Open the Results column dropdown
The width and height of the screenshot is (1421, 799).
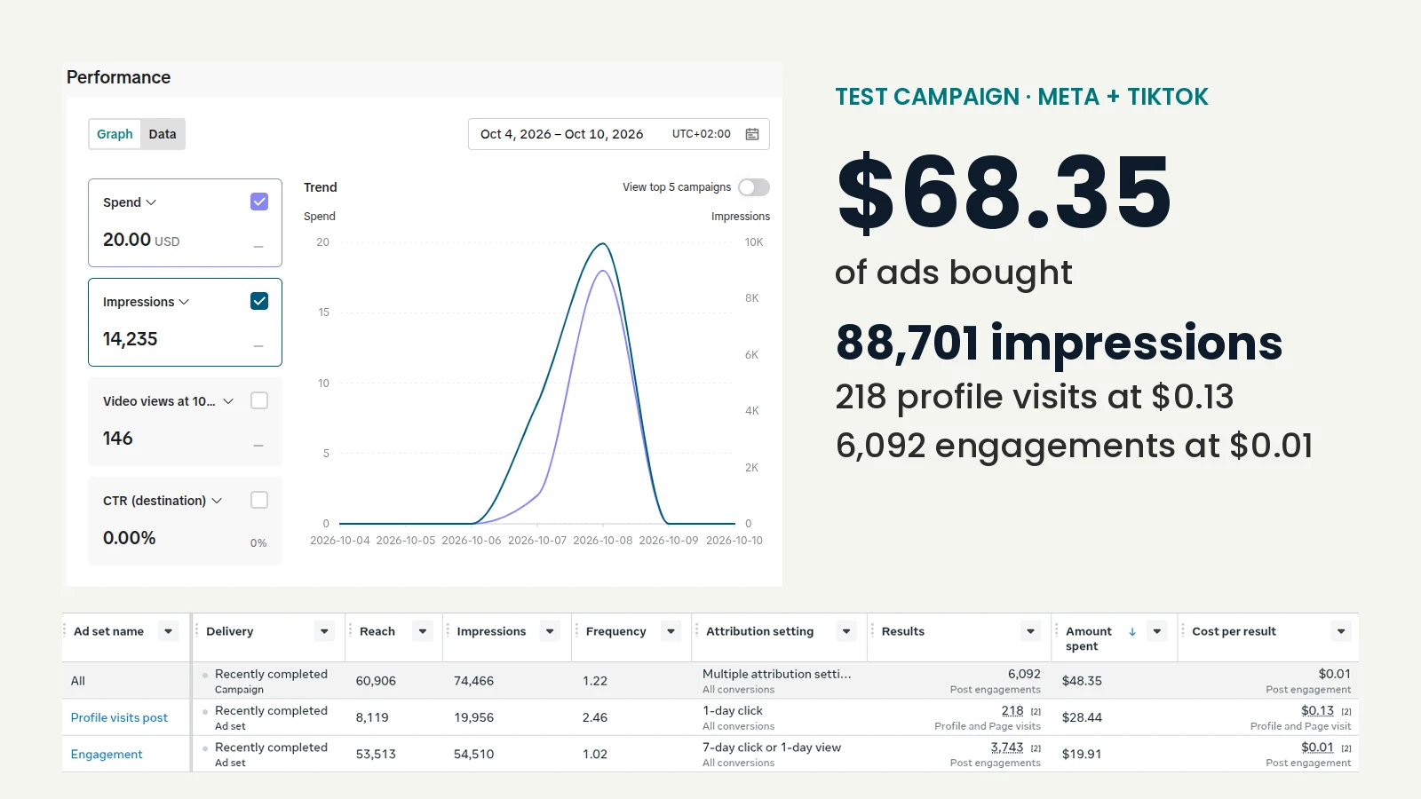pyautogui.click(x=1030, y=631)
